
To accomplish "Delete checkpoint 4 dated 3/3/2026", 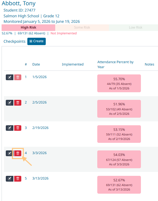I will click(18, 153).
